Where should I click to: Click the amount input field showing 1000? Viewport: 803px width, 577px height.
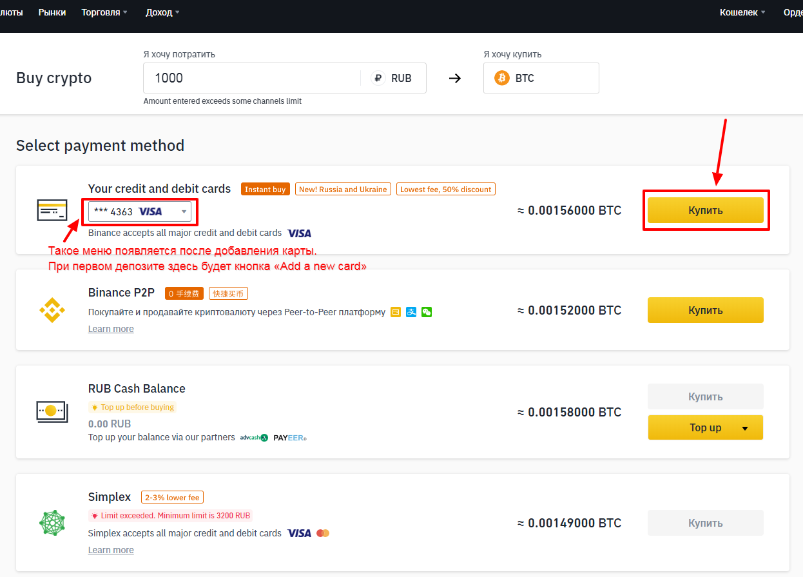click(251, 78)
